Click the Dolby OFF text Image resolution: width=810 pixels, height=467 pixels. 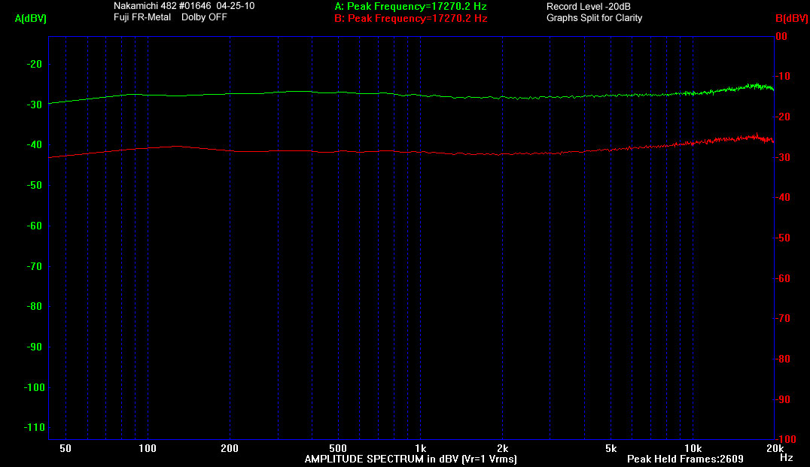pos(204,17)
